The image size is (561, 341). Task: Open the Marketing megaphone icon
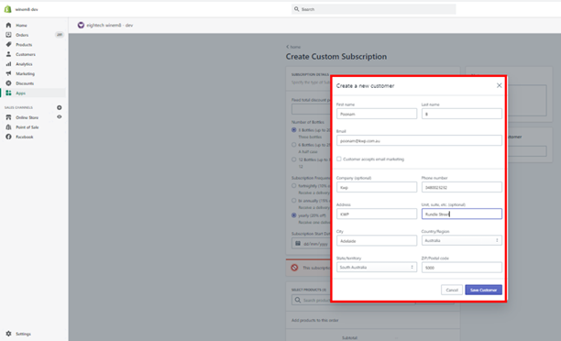[8, 73]
